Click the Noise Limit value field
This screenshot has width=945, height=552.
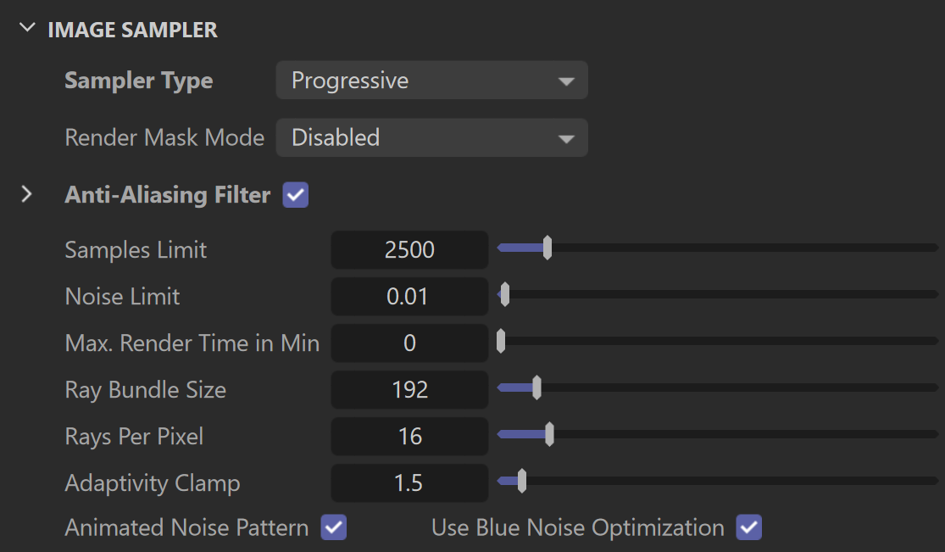[x=409, y=296]
